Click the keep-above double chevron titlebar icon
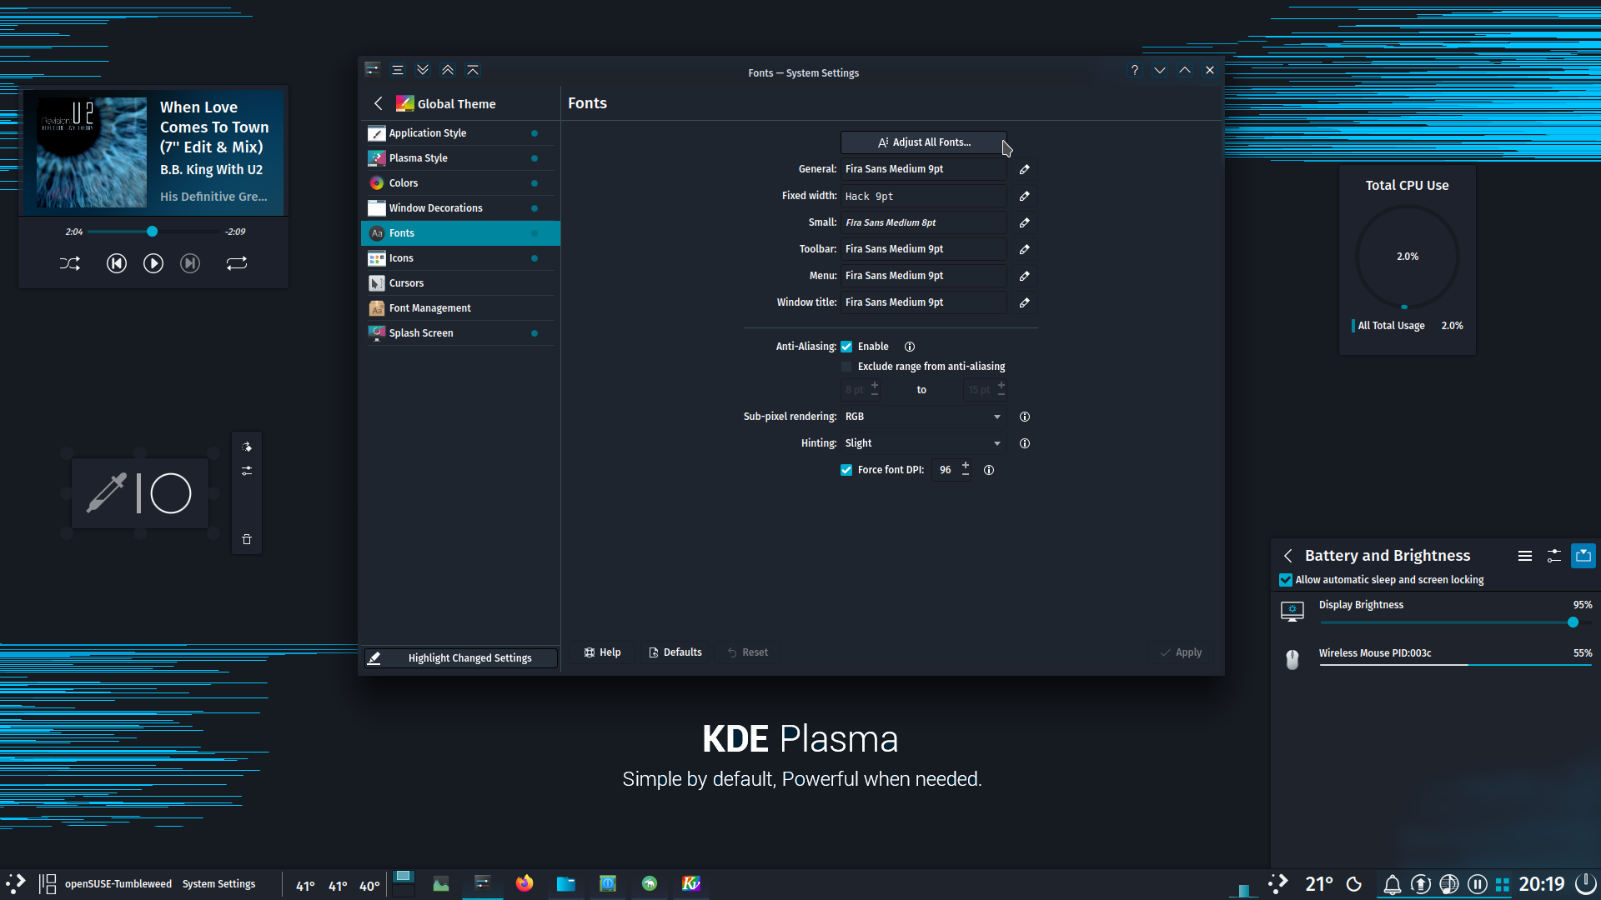Image resolution: width=1601 pixels, height=900 pixels. (448, 70)
